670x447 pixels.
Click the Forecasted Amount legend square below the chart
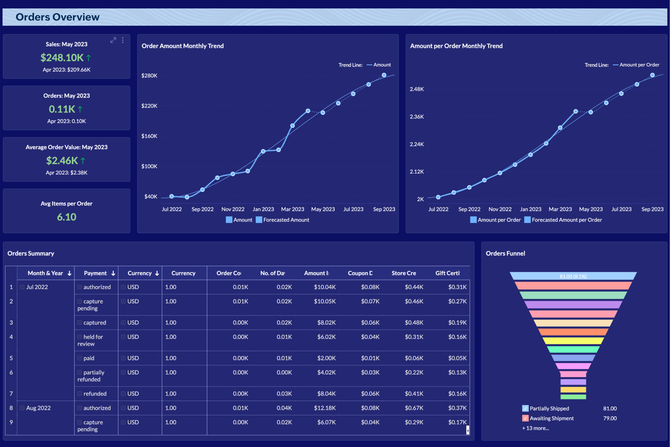click(259, 220)
